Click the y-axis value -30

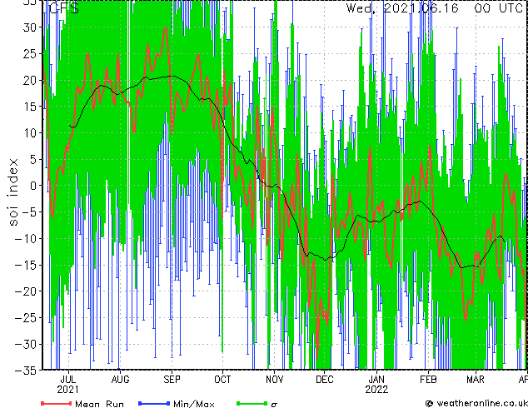(26, 344)
